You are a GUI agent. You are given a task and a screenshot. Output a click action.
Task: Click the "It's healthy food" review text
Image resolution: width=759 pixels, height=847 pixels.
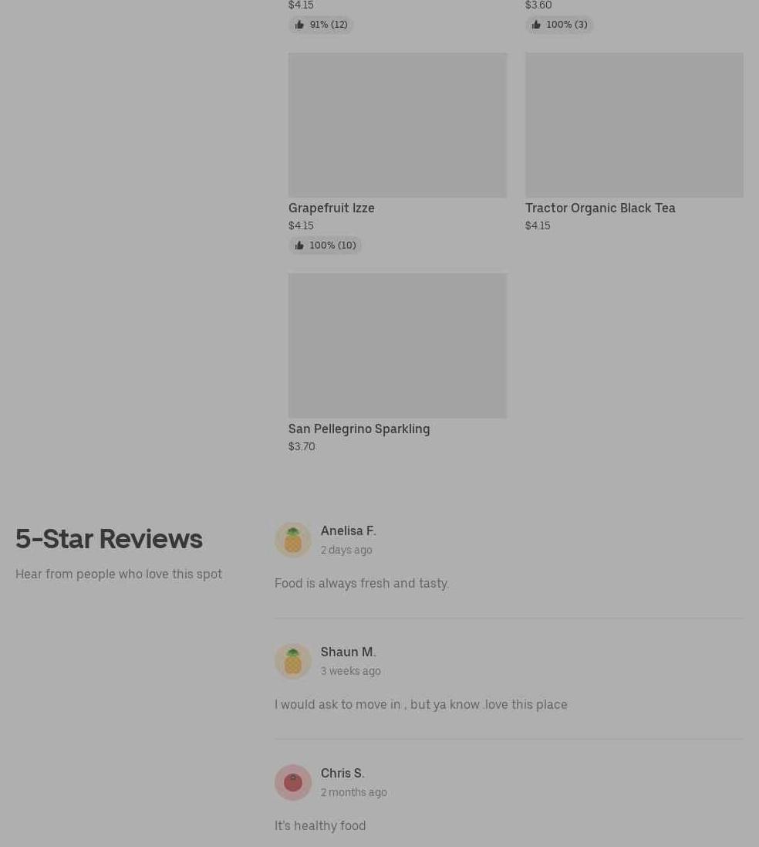(x=320, y=826)
